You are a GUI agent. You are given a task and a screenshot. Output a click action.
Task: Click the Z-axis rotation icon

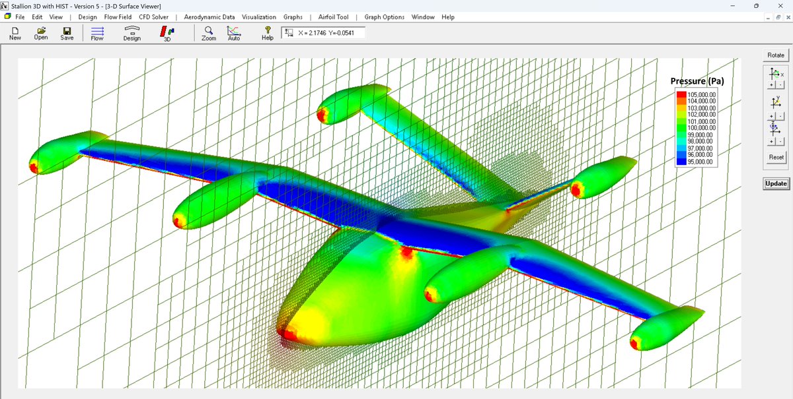click(774, 129)
